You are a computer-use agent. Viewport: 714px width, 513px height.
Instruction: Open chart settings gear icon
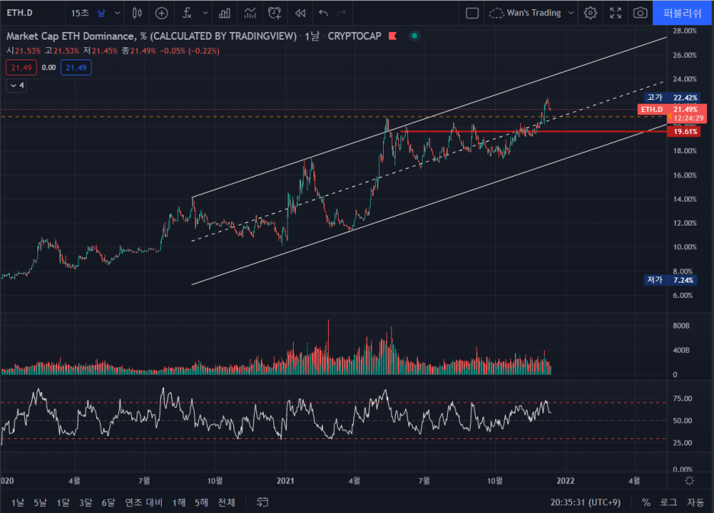590,13
